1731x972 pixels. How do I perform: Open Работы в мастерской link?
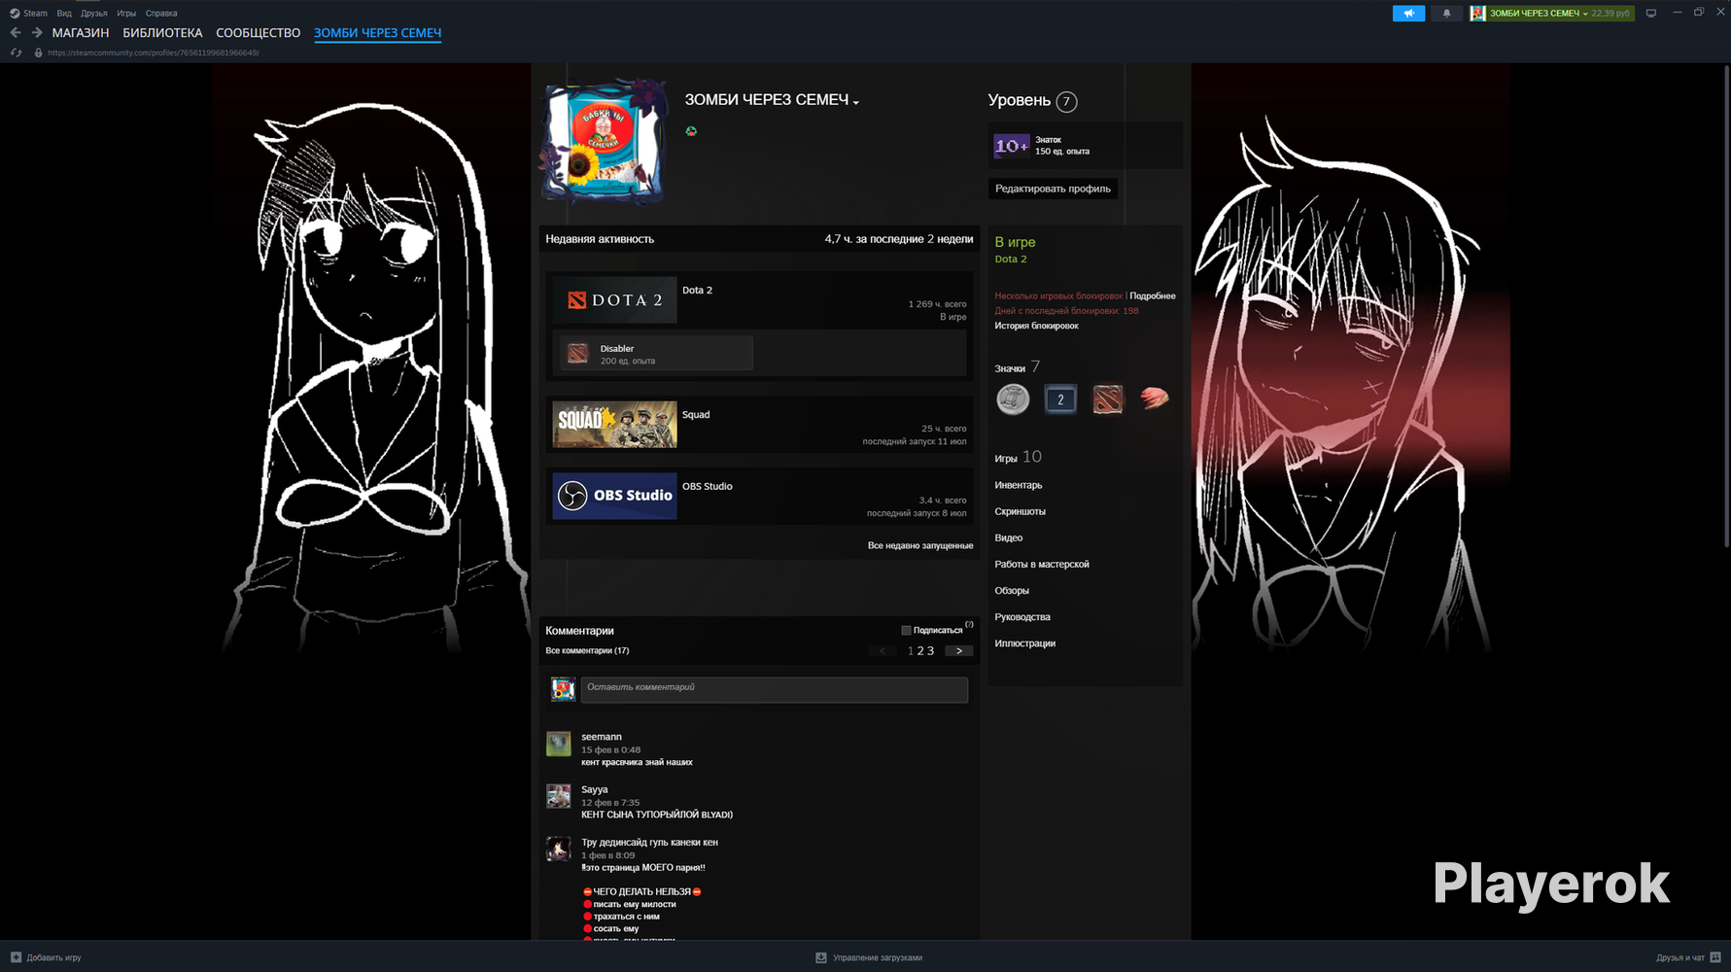[x=1042, y=564]
